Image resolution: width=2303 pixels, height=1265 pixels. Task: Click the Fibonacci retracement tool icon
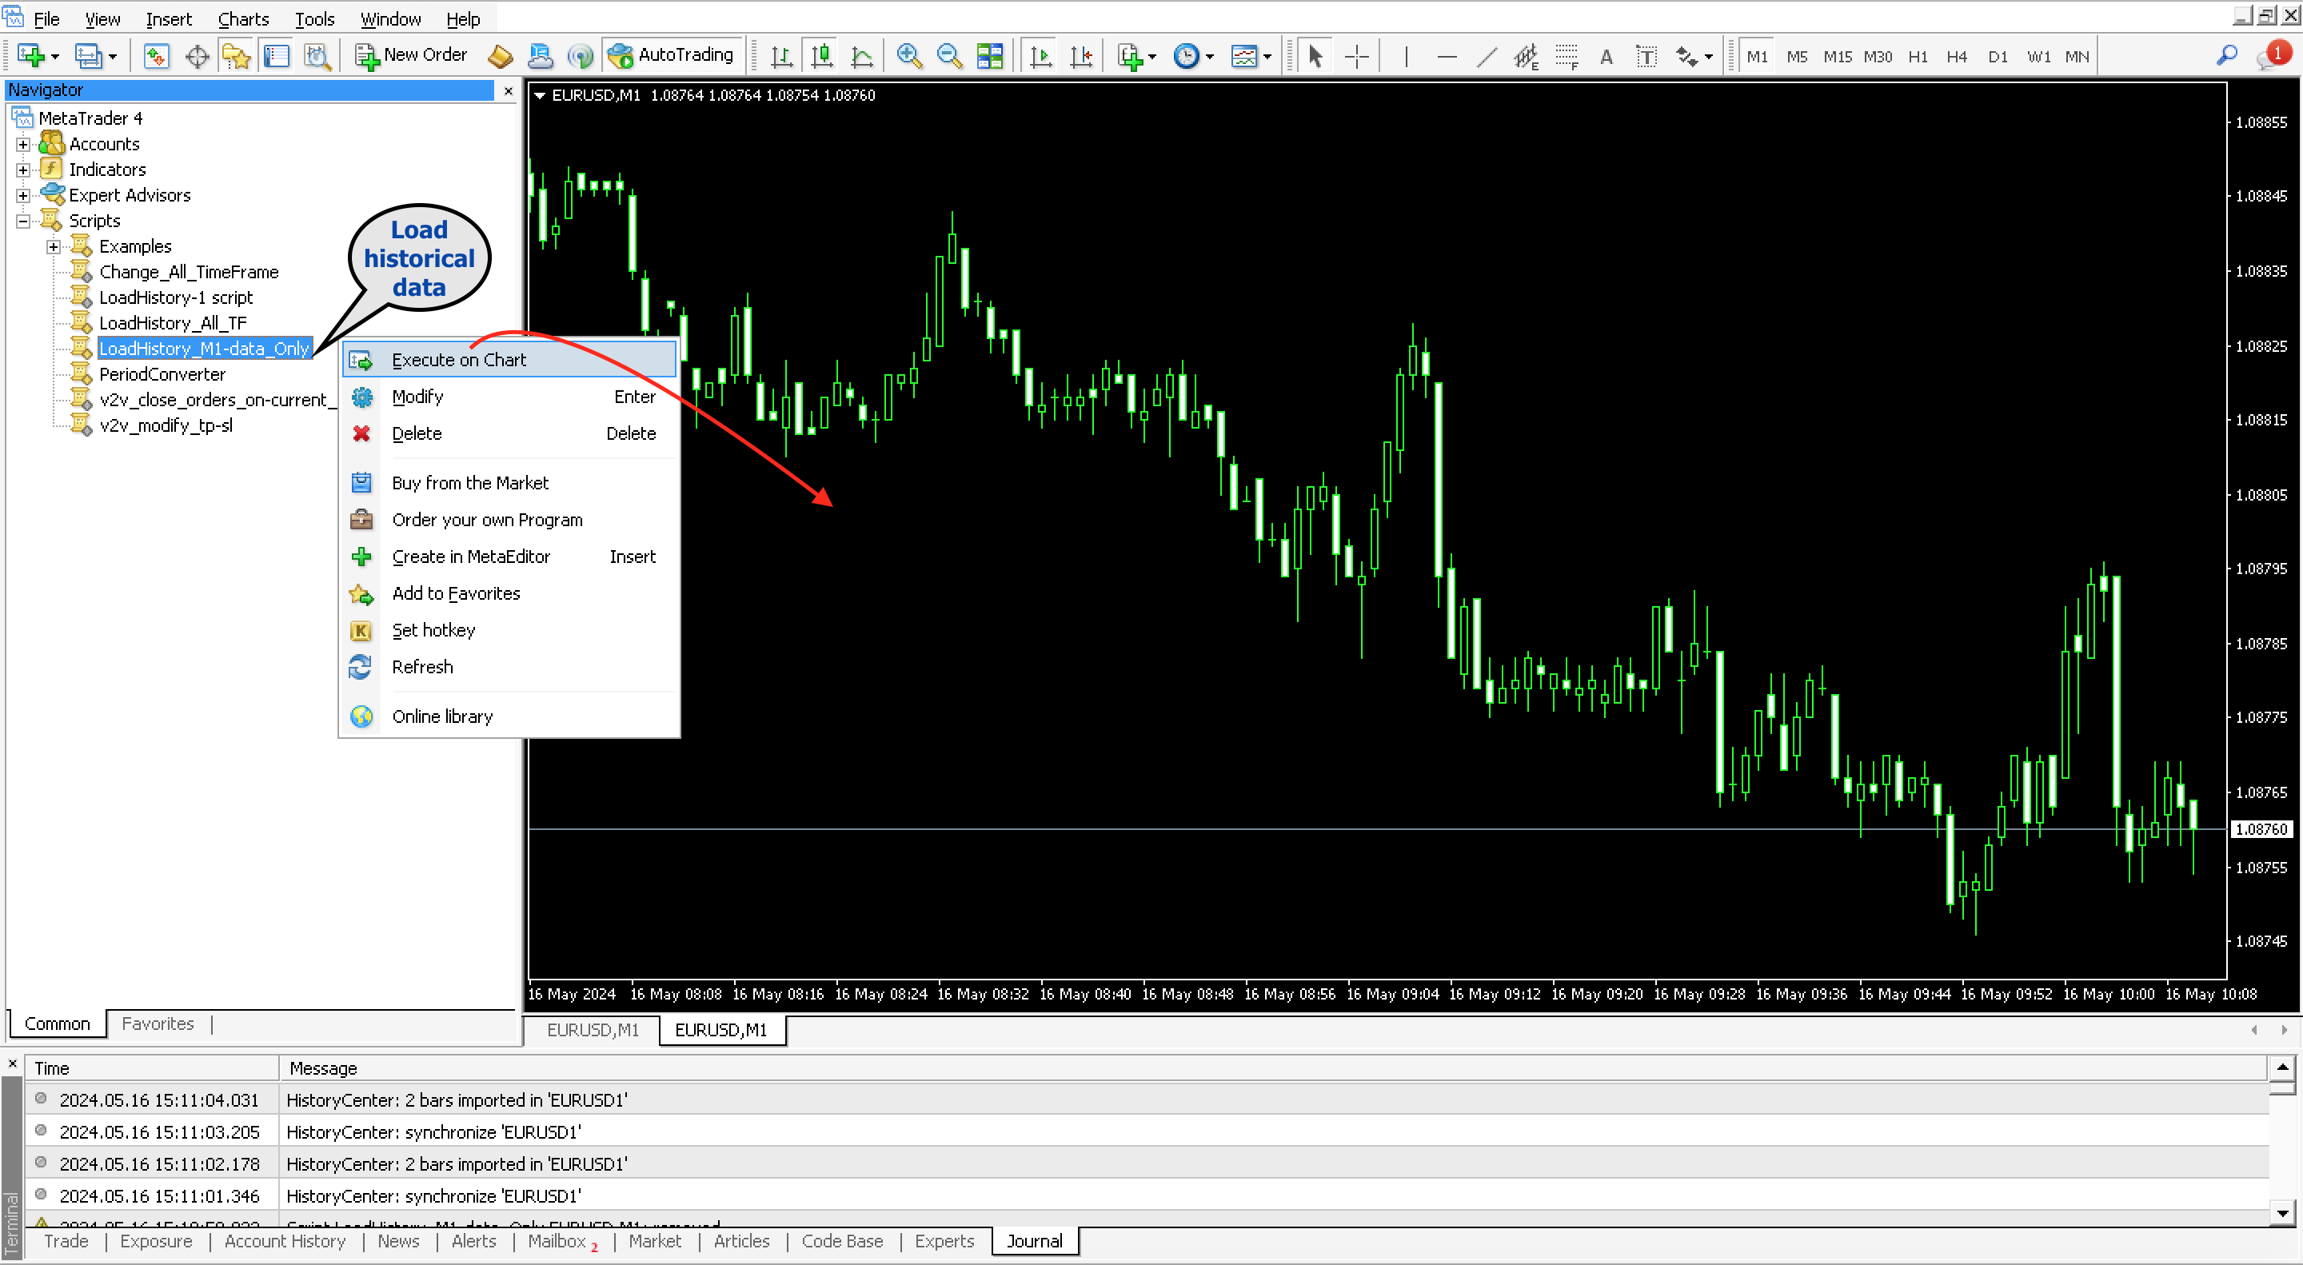(1566, 56)
